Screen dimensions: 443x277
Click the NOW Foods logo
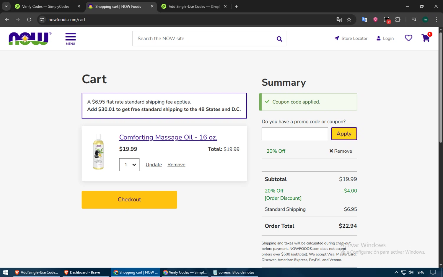(30, 38)
